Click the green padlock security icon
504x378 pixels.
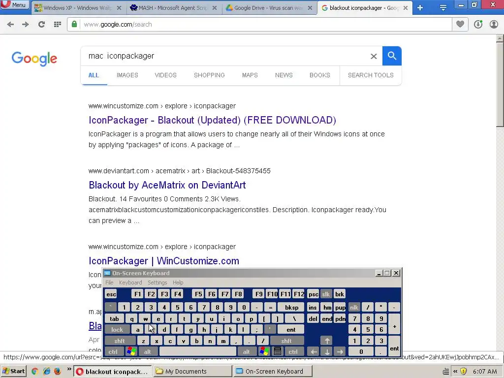[74, 24]
